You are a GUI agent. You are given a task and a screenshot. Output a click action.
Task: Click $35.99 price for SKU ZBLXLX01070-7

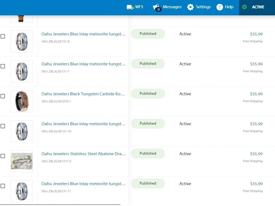tap(256, 94)
